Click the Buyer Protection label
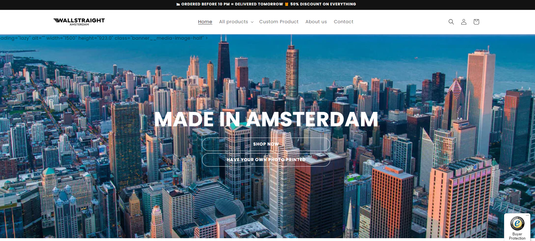The width and height of the screenshot is (535, 241). 517,236
